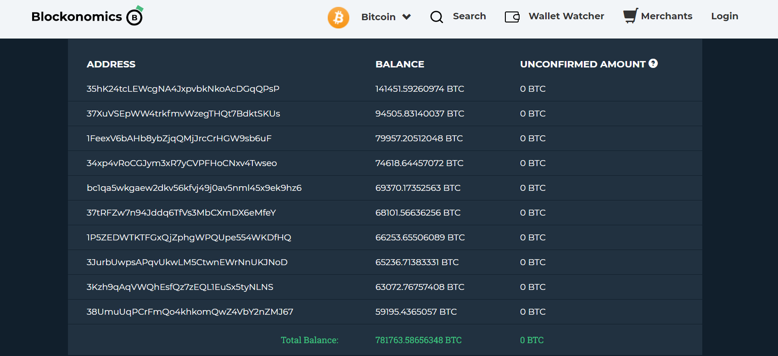Click the ADDRESS column header

[111, 64]
